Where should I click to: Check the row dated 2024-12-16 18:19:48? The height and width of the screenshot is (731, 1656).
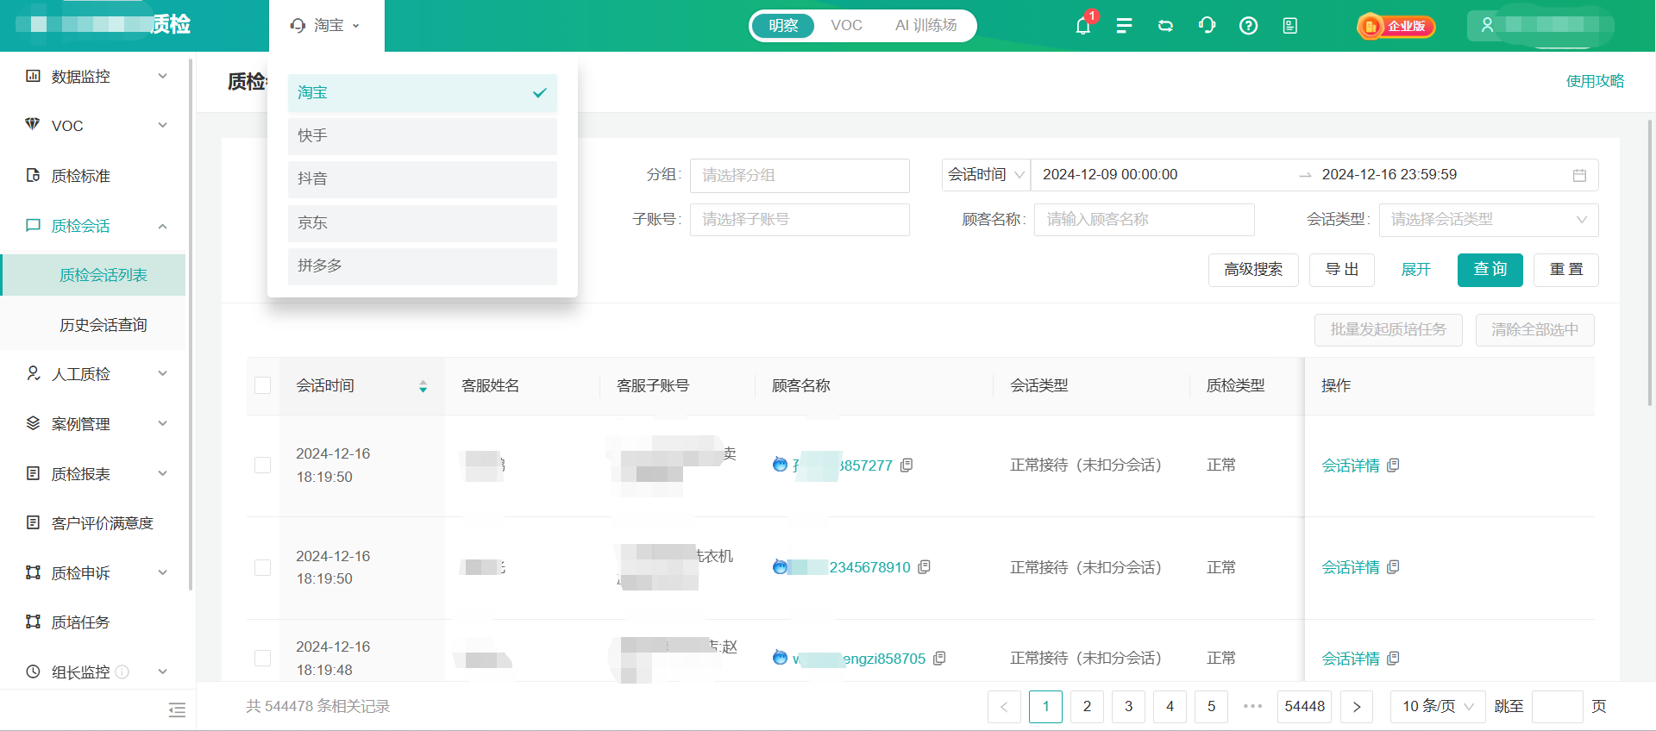click(263, 658)
